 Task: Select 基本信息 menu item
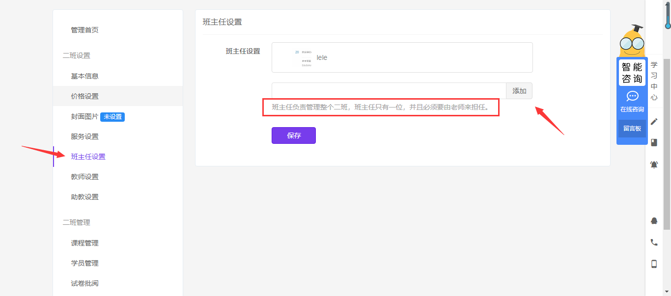pyautogui.click(x=84, y=76)
